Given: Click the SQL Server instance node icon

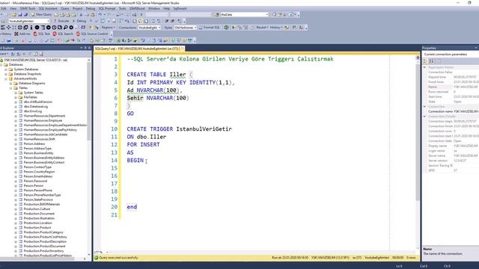Looking at the screenshot, I should (1, 60).
